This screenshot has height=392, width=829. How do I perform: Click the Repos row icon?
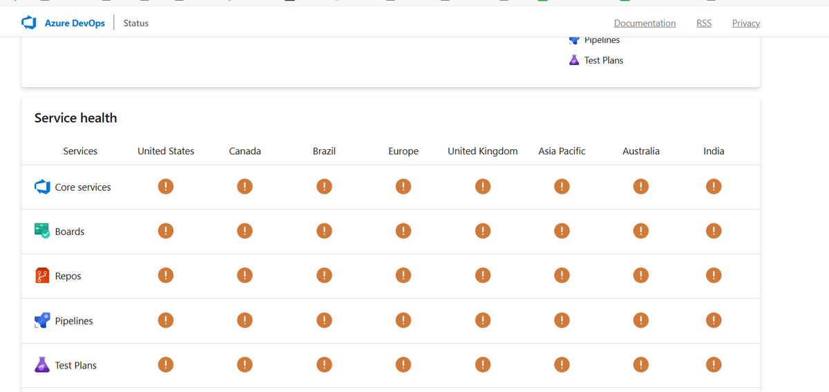click(x=42, y=276)
